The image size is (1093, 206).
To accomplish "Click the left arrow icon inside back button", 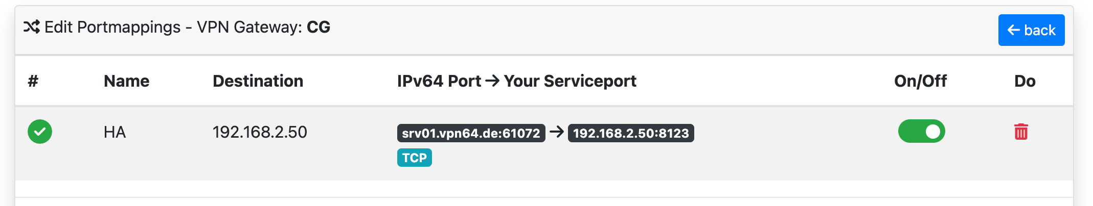I will [x=1014, y=30].
